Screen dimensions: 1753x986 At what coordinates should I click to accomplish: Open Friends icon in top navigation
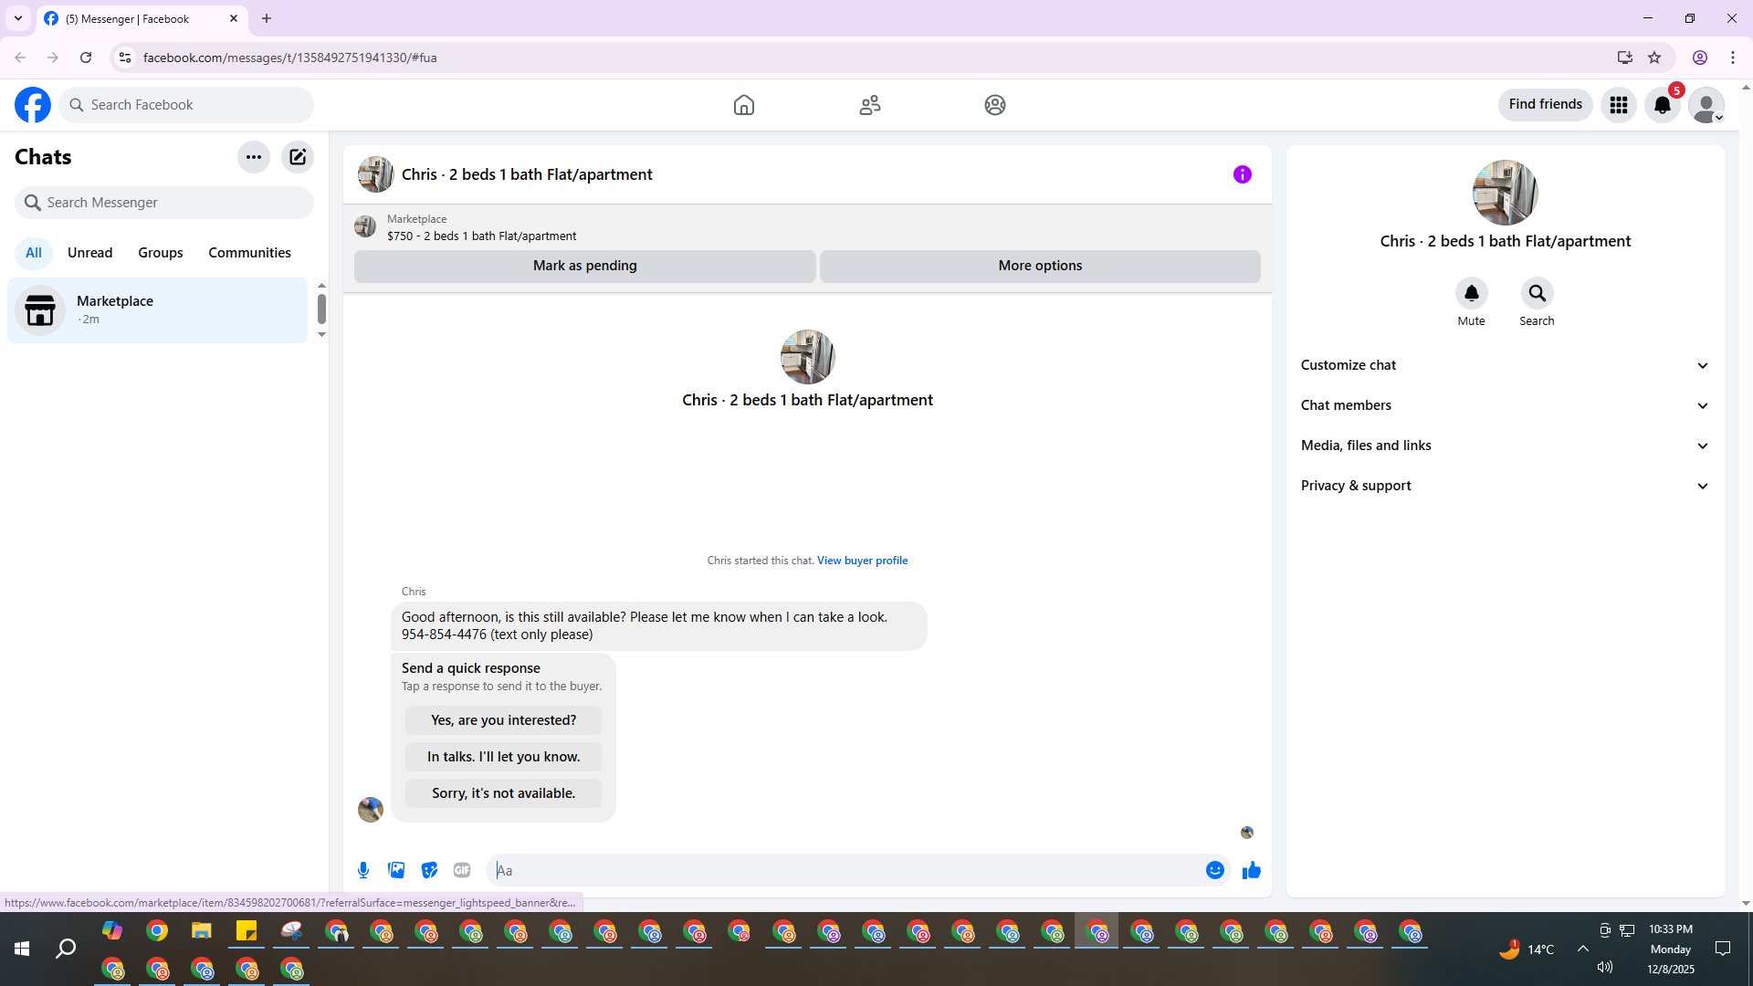coord(870,105)
